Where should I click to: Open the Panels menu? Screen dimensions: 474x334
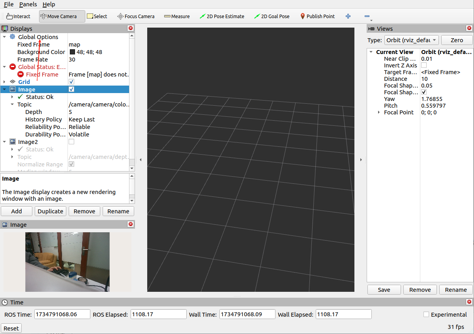point(28,4)
